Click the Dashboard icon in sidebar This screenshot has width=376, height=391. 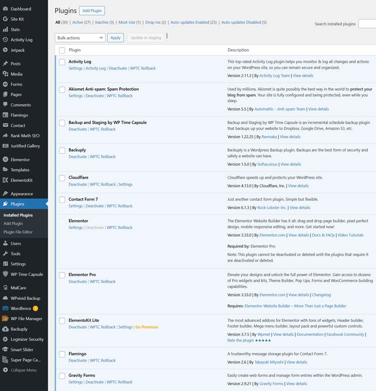click(5, 9)
